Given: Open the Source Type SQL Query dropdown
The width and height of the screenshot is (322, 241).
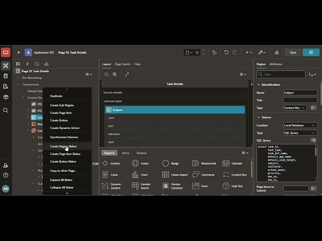Looking at the screenshot, I should coord(300,133).
